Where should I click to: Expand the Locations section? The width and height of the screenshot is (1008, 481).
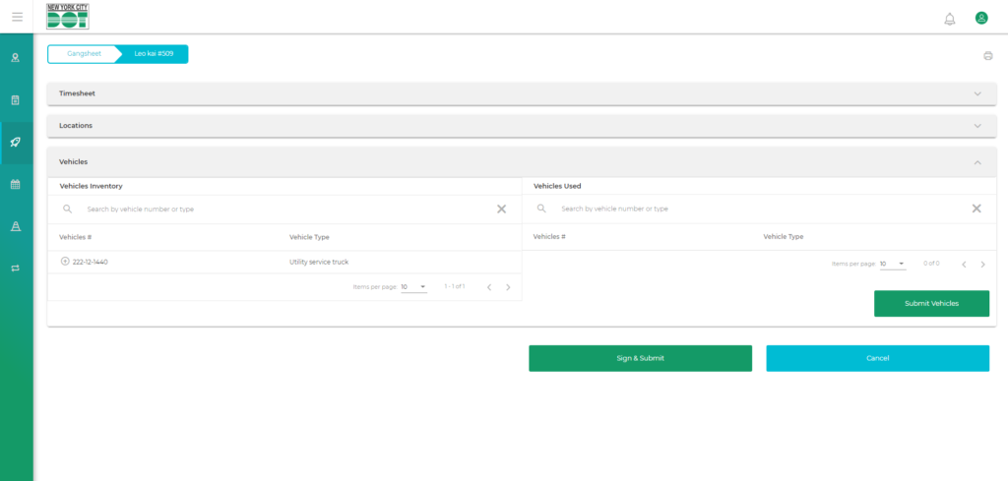(977, 126)
